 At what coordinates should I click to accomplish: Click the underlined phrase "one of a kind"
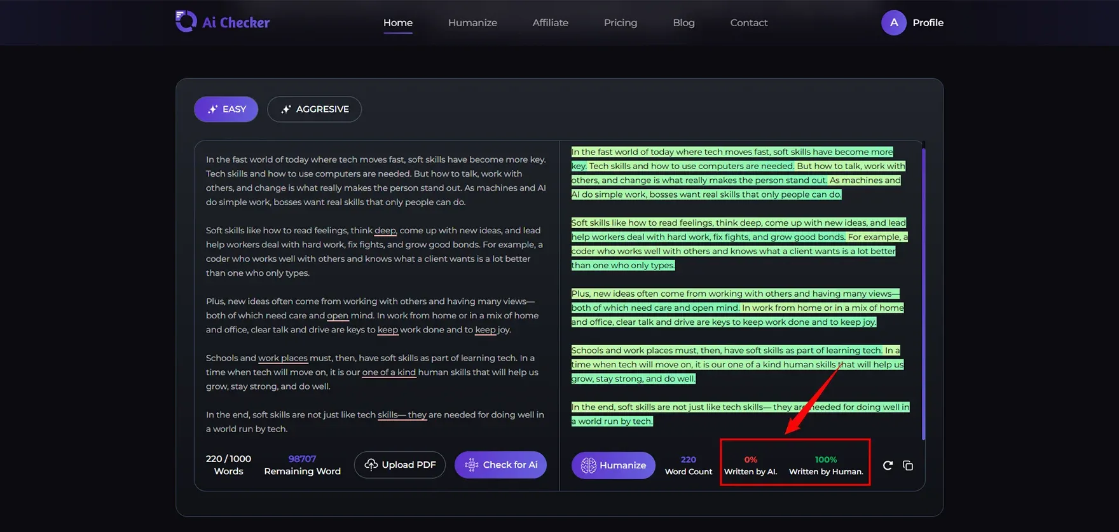pyautogui.click(x=389, y=372)
